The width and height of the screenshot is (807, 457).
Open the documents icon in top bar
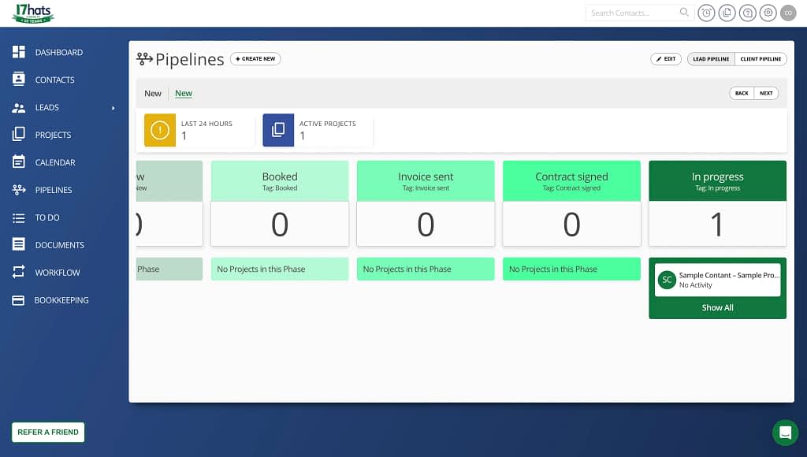click(x=727, y=13)
